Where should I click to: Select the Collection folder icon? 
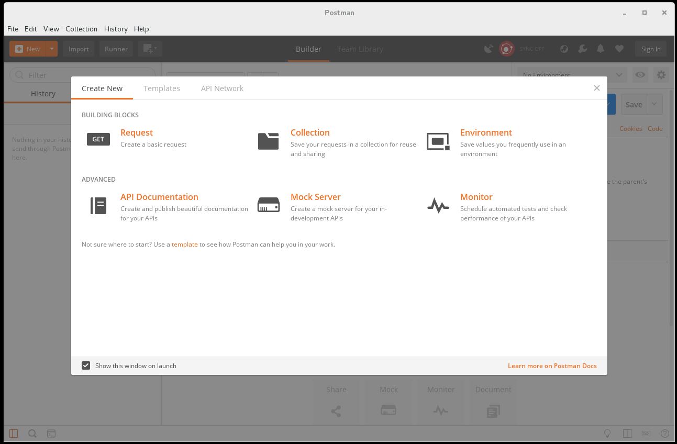pyautogui.click(x=268, y=141)
